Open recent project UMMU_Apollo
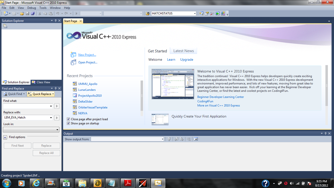 [x=88, y=84]
